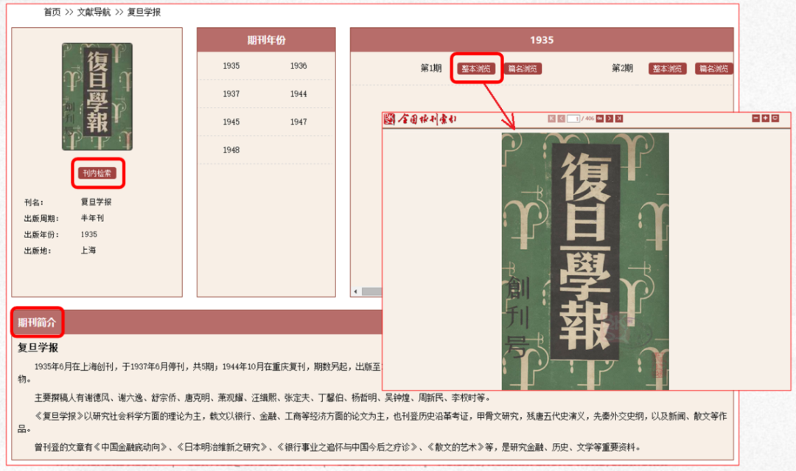Click the page number input field
Screen dimensions: 796x471
(x=573, y=118)
